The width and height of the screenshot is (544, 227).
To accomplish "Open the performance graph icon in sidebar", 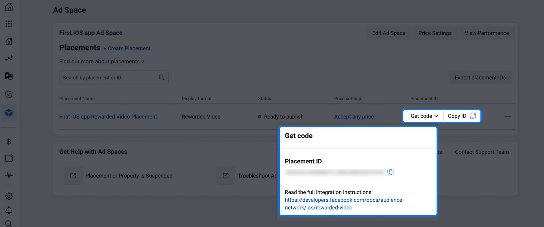I will (x=9, y=59).
